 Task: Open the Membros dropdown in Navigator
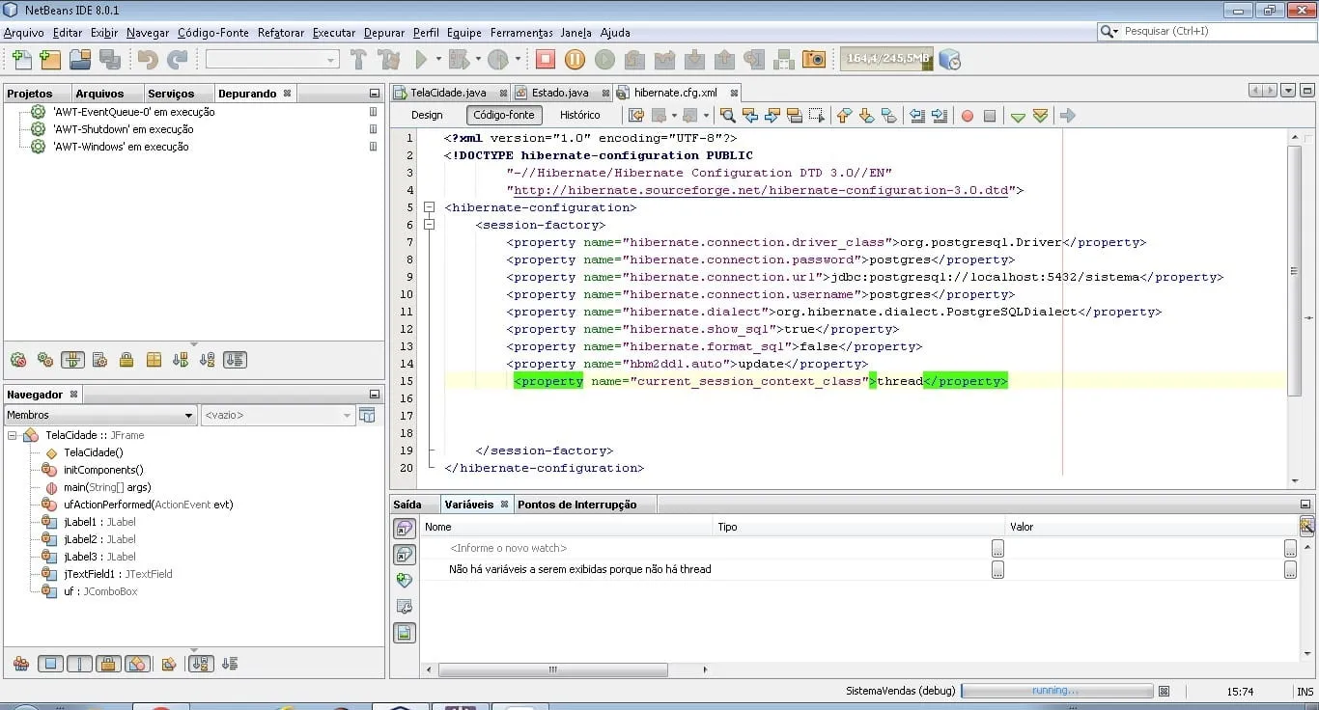(x=100, y=415)
